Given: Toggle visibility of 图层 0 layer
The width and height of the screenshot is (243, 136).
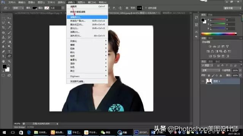Looking at the screenshot, I should (203, 81).
